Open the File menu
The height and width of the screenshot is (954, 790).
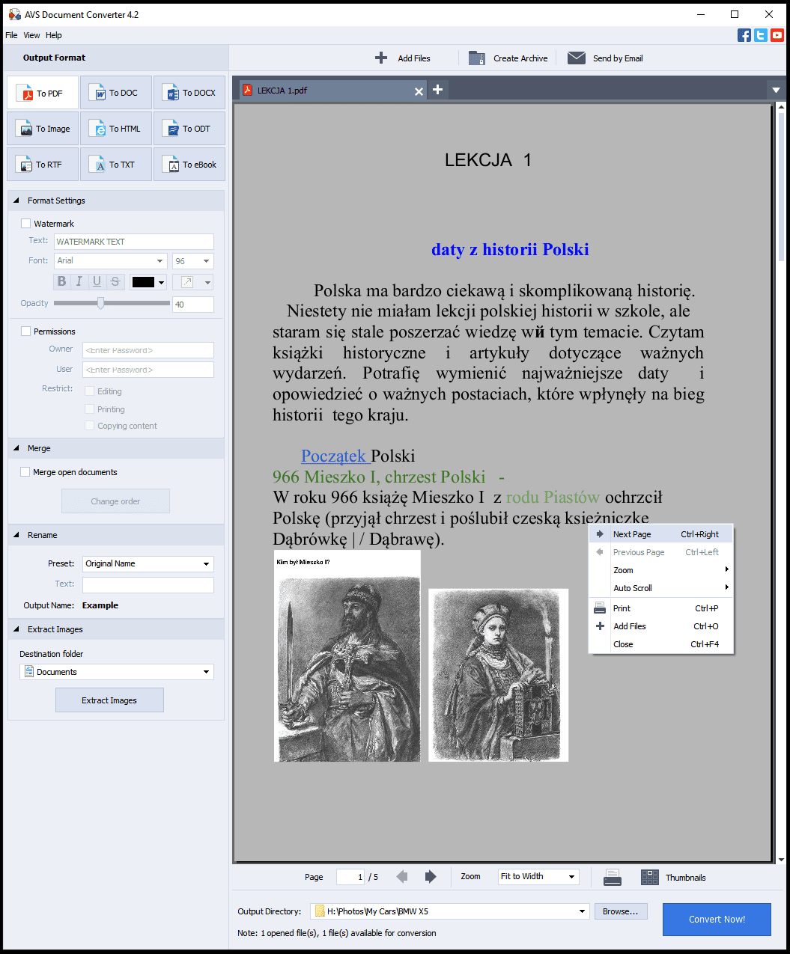tap(11, 35)
